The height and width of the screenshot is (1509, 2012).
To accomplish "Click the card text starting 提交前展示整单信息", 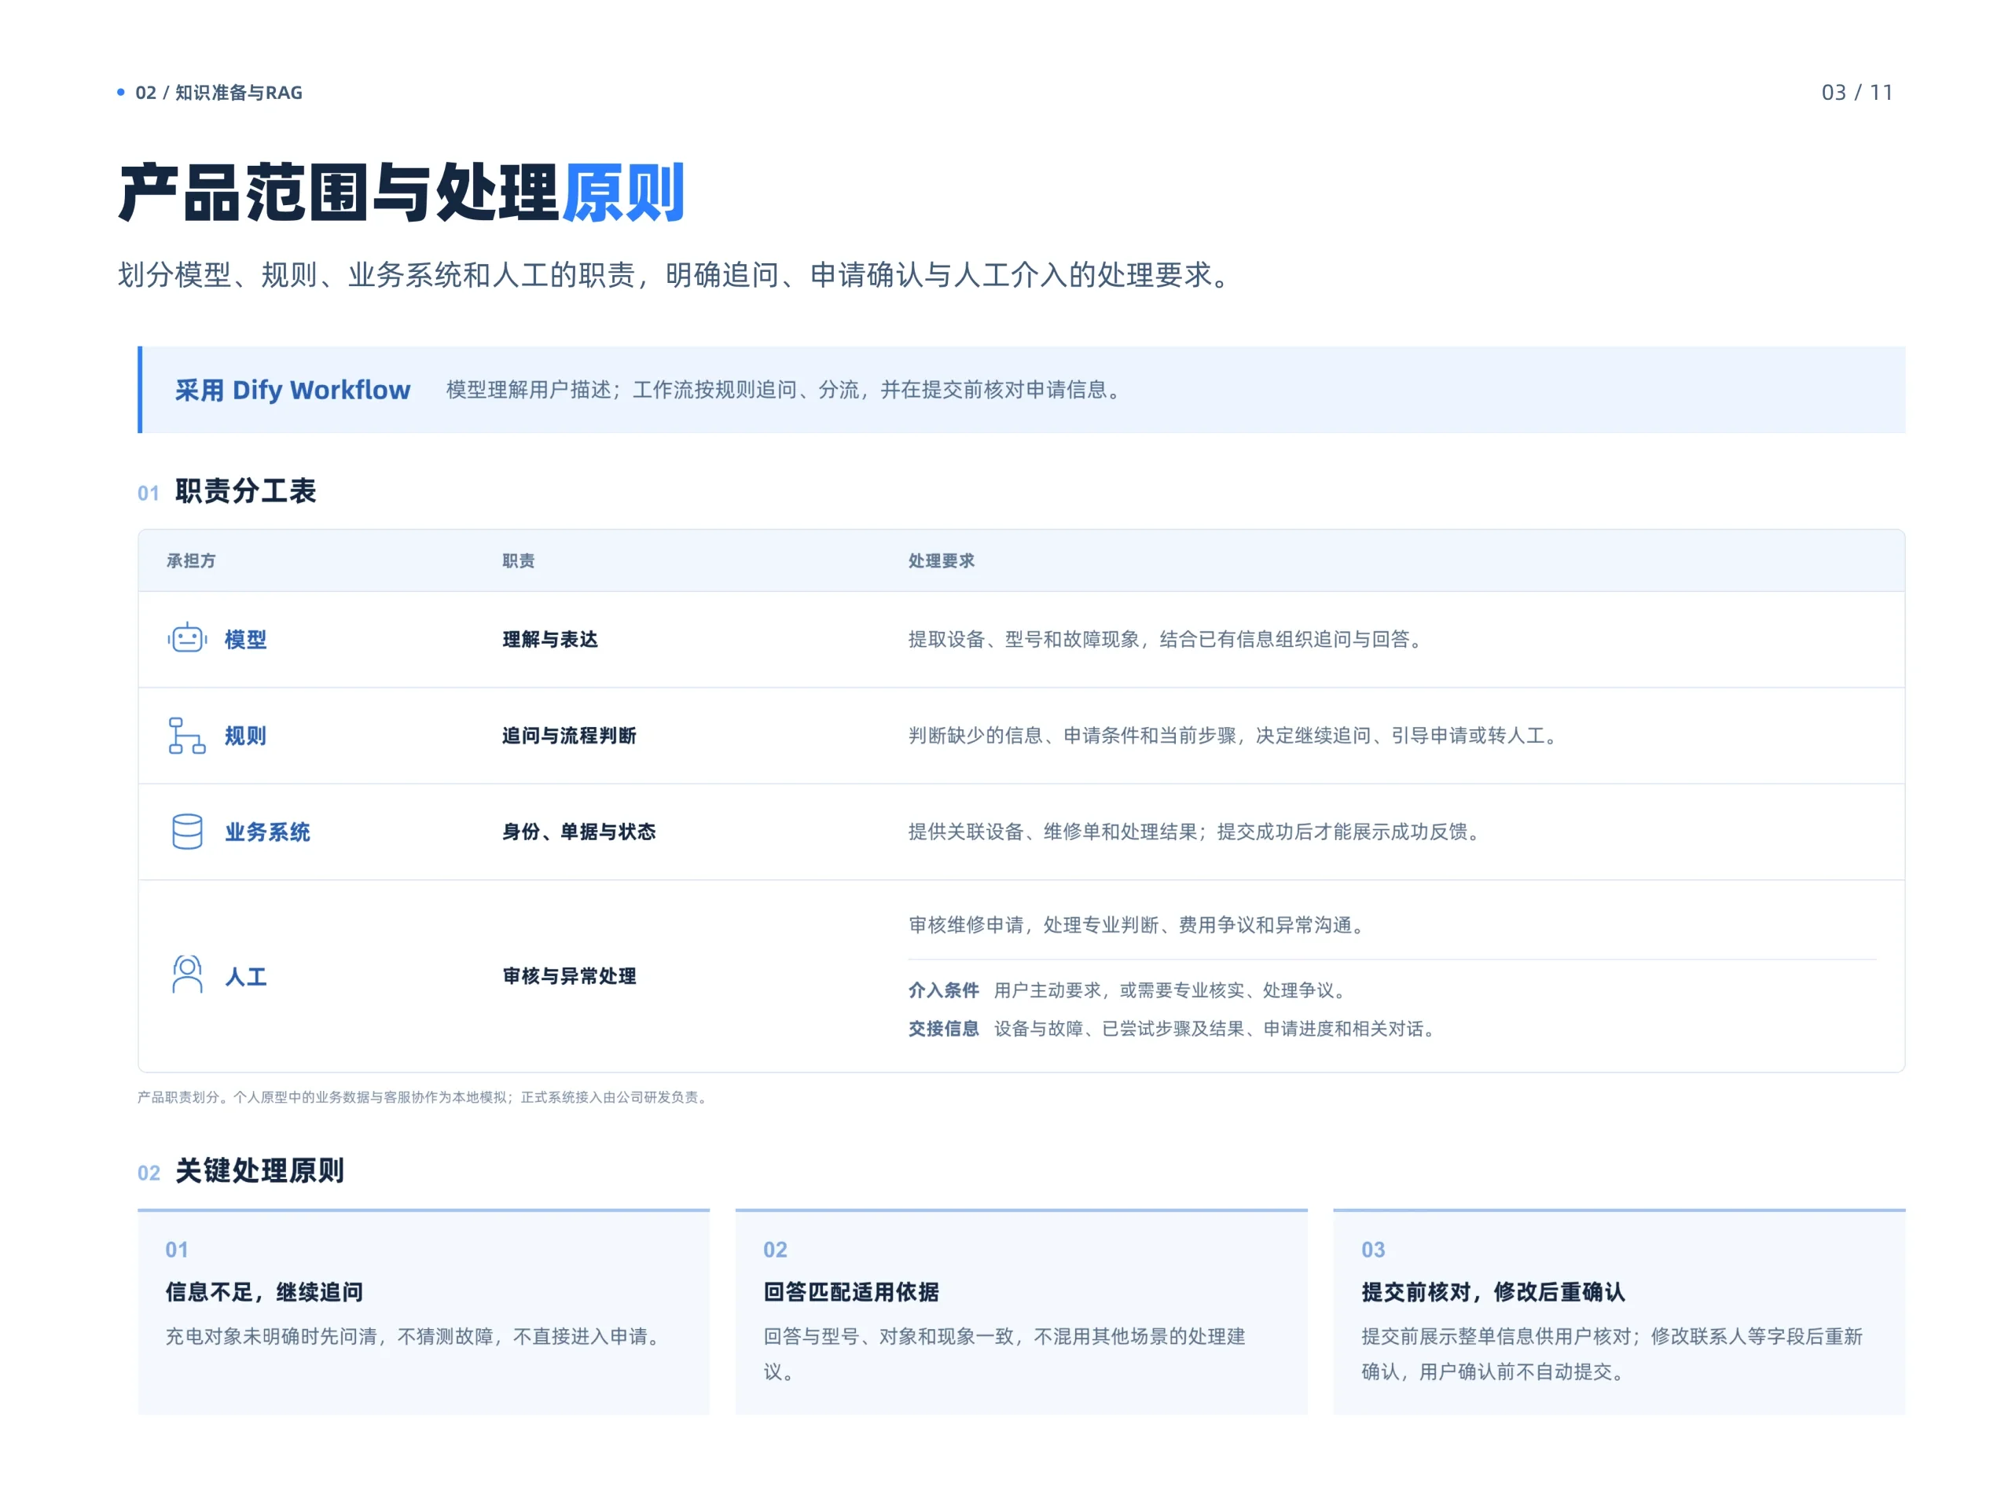I will click(1612, 1353).
